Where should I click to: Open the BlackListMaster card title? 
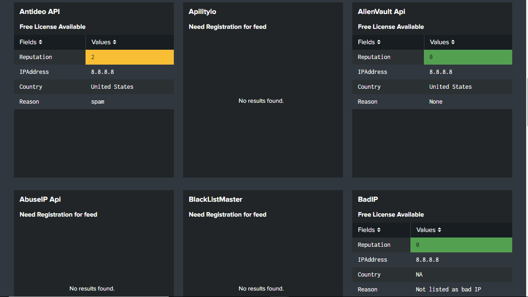click(215, 199)
